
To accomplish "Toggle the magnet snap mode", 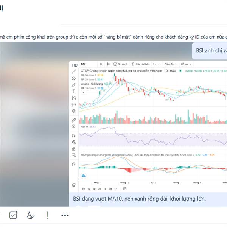I will click(x=74, y=135).
